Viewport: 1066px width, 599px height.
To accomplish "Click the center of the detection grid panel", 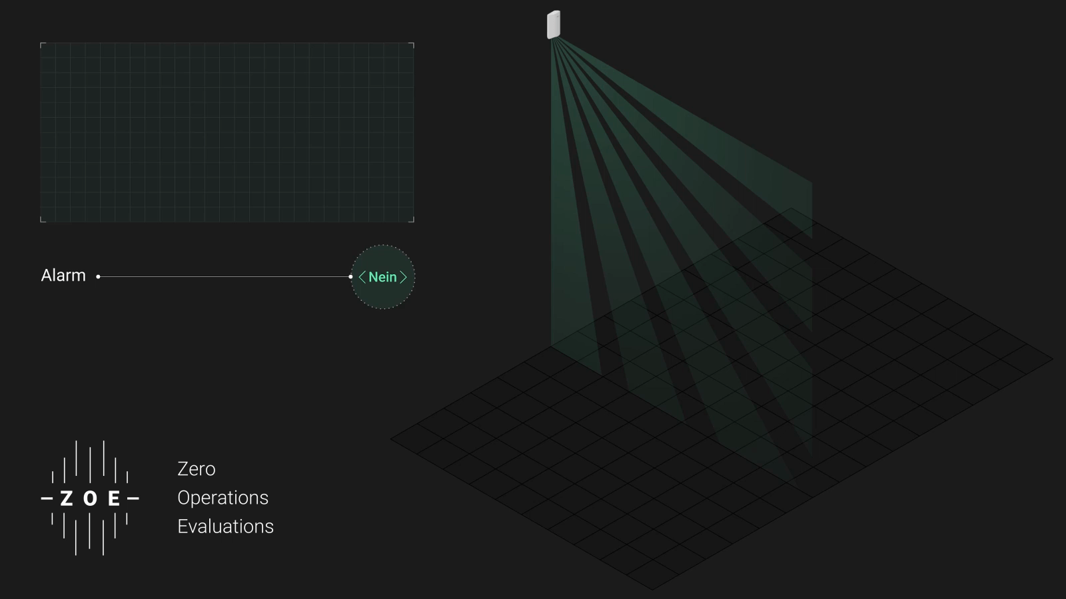I will click(x=227, y=132).
